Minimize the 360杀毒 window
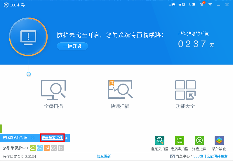The width and height of the screenshot is (233, 161). click(x=218, y=5)
